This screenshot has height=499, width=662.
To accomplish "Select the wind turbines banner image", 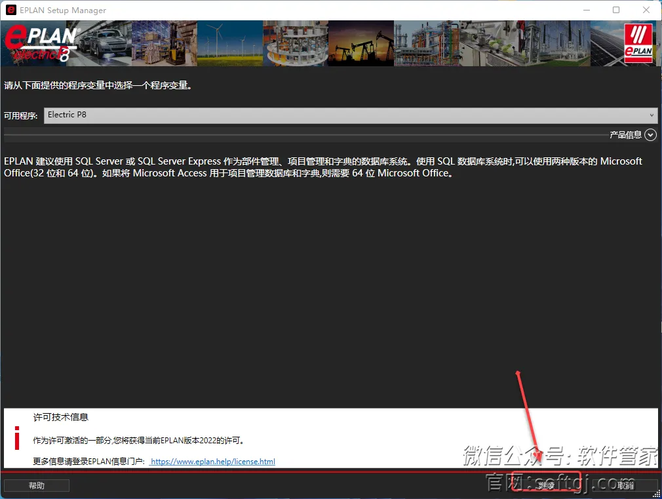I will 229,43.
